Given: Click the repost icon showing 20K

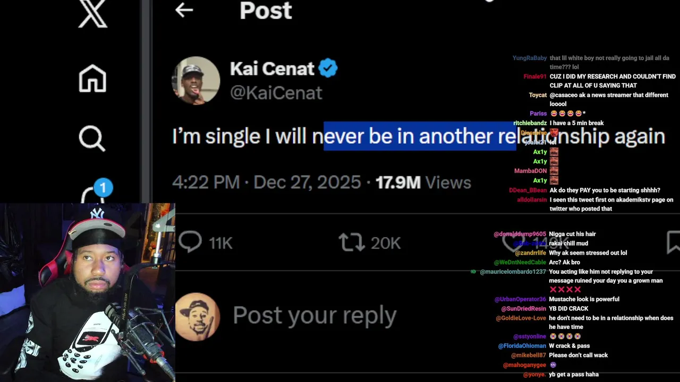Looking at the screenshot, I should [x=352, y=242].
